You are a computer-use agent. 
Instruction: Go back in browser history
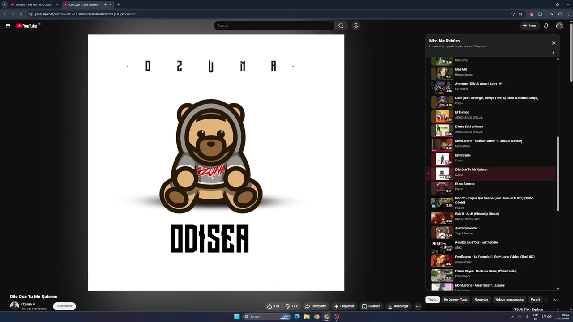click(x=4, y=14)
